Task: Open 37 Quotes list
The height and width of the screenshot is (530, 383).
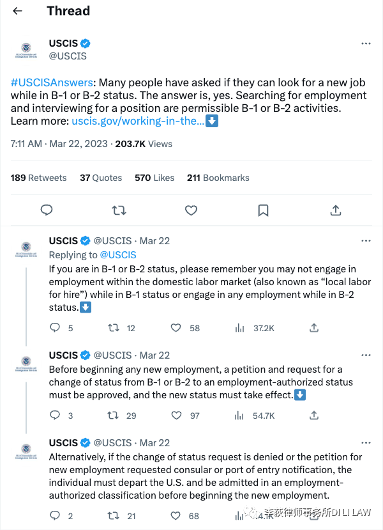Action: click(x=101, y=178)
